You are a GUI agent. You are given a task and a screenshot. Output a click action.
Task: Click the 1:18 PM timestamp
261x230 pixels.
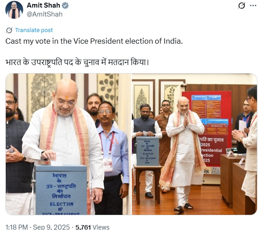[x=16, y=227]
